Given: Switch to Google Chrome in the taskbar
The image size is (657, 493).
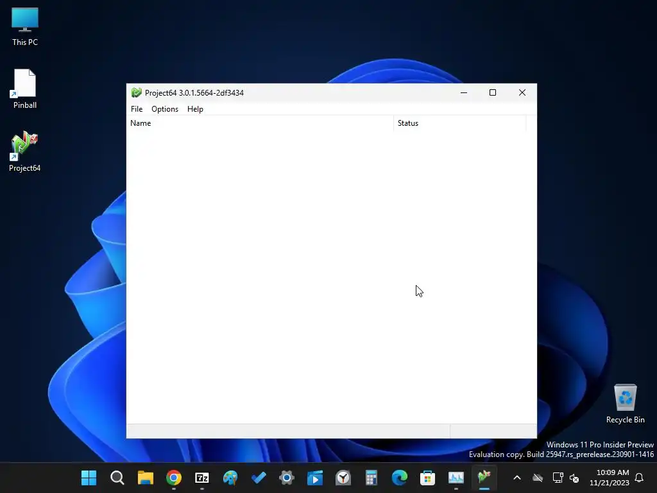Looking at the screenshot, I should click(173, 478).
